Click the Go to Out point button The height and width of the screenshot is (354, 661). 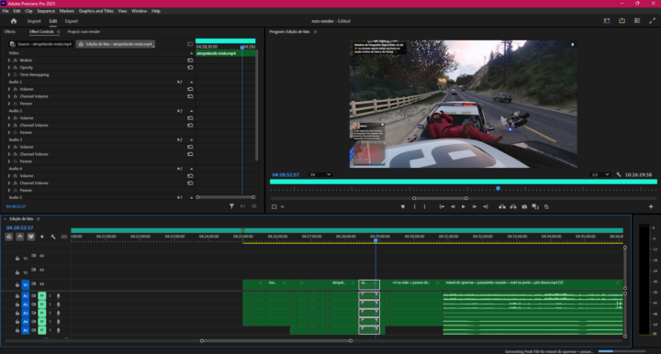(x=486, y=206)
